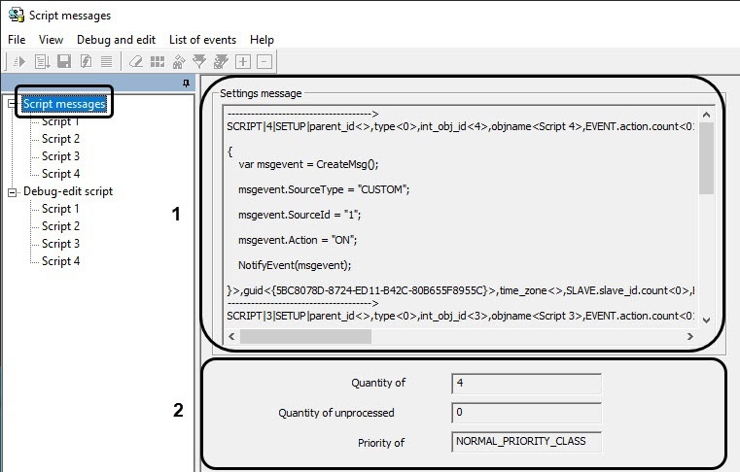740x472 pixels.
Task: Click the Quantity of unprocessed field
Action: pos(526,413)
